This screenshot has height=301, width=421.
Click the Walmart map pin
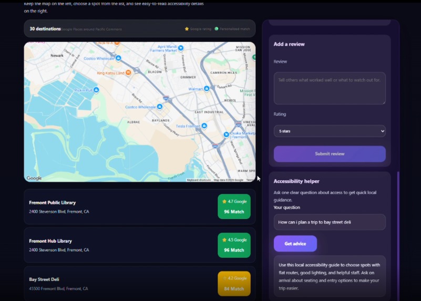pyautogui.click(x=207, y=89)
